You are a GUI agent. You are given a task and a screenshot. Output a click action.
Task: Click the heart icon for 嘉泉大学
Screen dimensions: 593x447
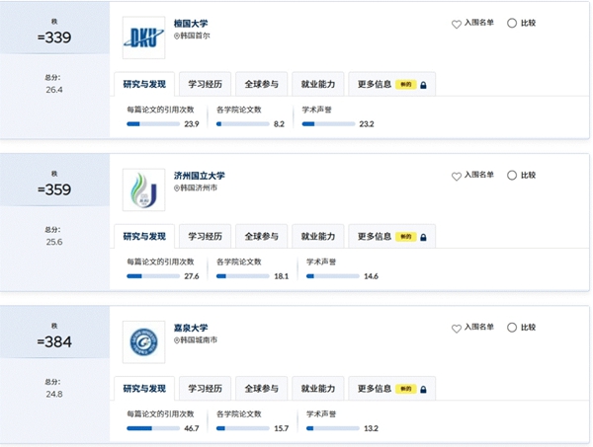click(x=457, y=329)
